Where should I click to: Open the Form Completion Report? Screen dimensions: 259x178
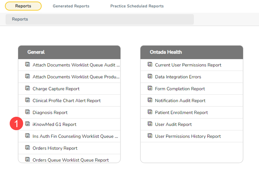(180, 89)
